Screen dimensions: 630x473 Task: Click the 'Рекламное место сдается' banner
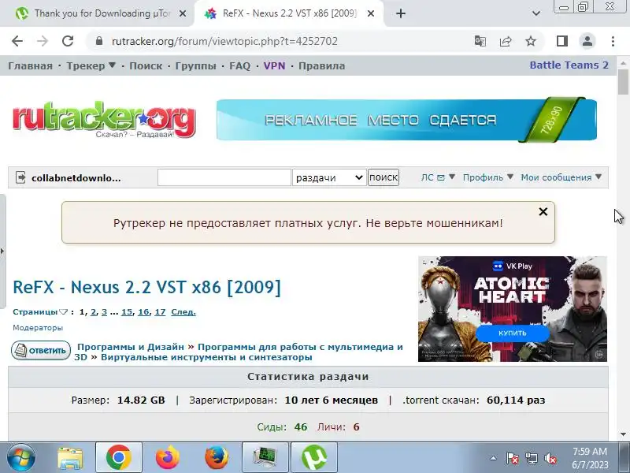pos(406,120)
